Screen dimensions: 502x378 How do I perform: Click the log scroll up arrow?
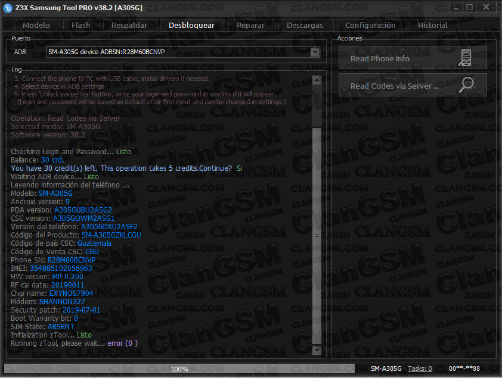(317, 80)
